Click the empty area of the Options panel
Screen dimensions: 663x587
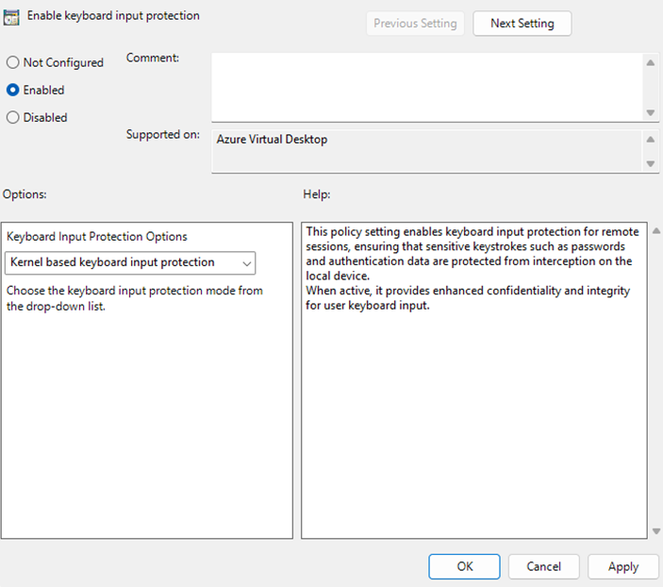[146, 425]
